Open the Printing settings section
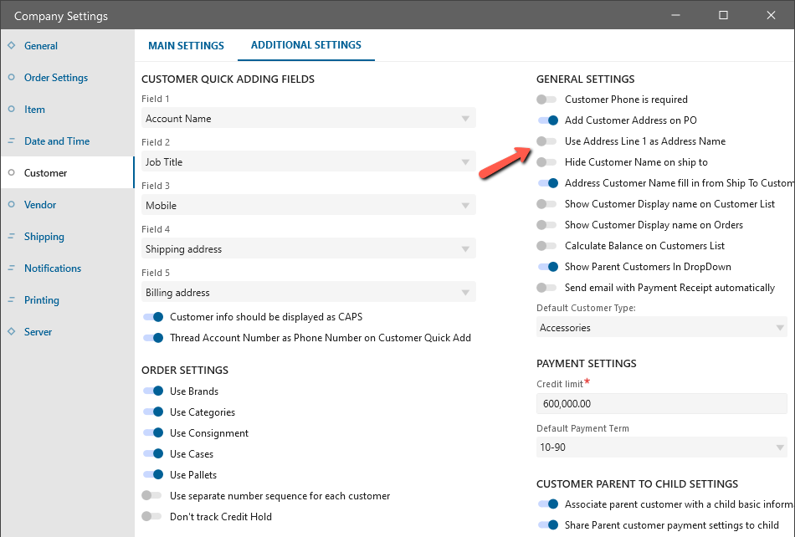This screenshot has height=537, width=795. (x=42, y=300)
